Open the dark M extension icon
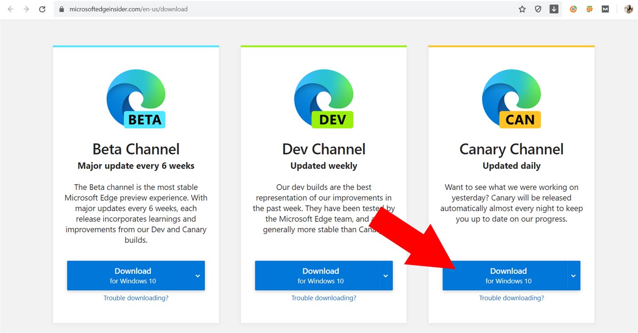The height and width of the screenshot is (333, 638). [x=605, y=9]
